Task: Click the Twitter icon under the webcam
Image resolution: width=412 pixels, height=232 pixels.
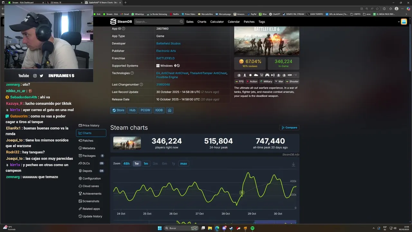Action: (41, 76)
